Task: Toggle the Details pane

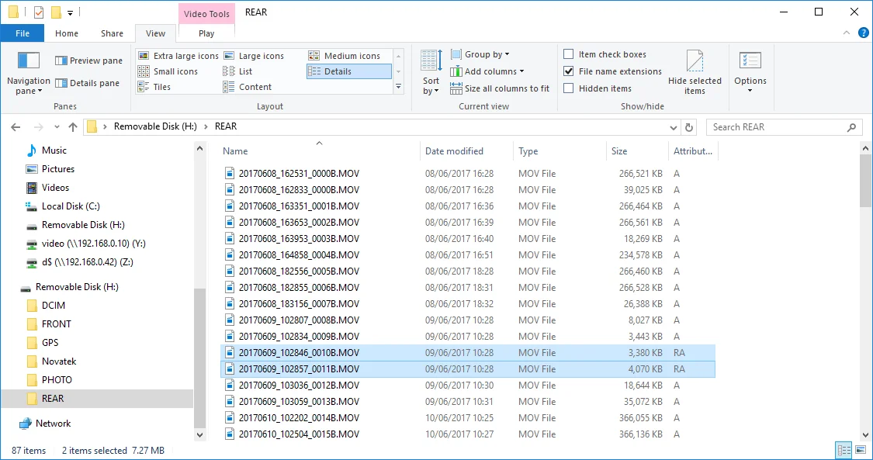Action: (88, 83)
